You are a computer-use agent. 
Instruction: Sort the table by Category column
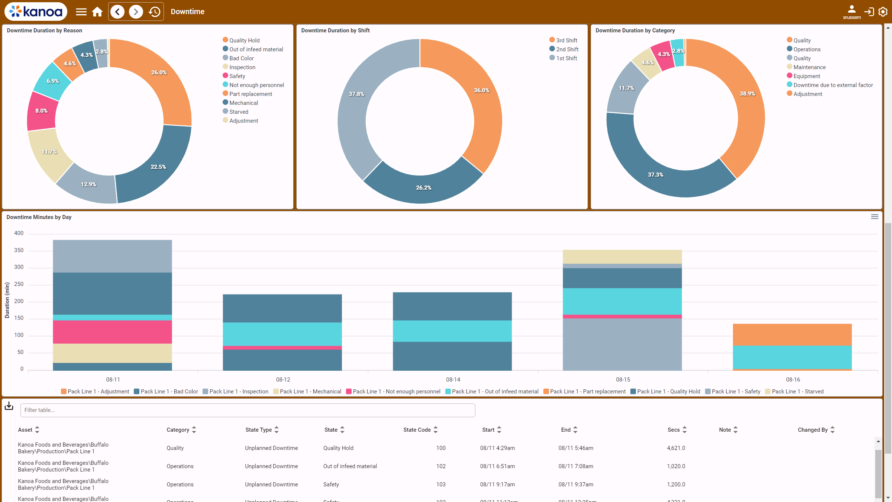click(x=181, y=430)
